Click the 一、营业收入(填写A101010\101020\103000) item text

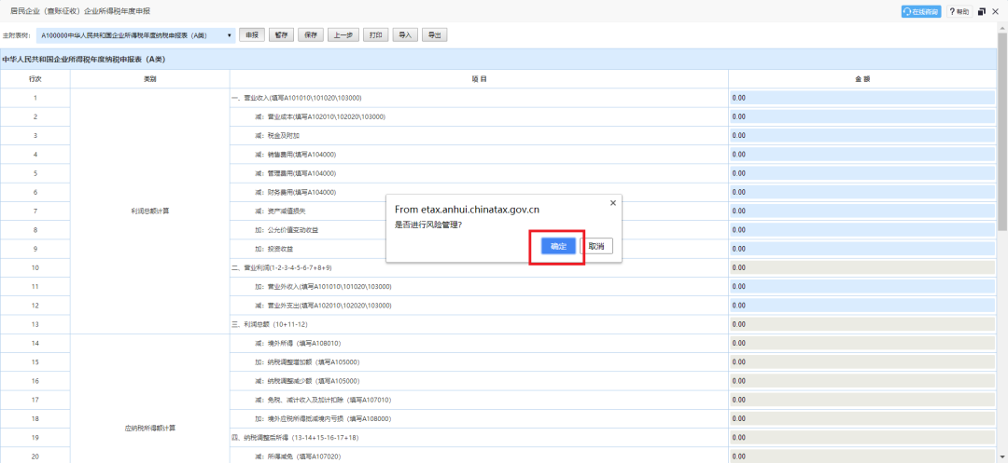pyautogui.click(x=297, y=98)
